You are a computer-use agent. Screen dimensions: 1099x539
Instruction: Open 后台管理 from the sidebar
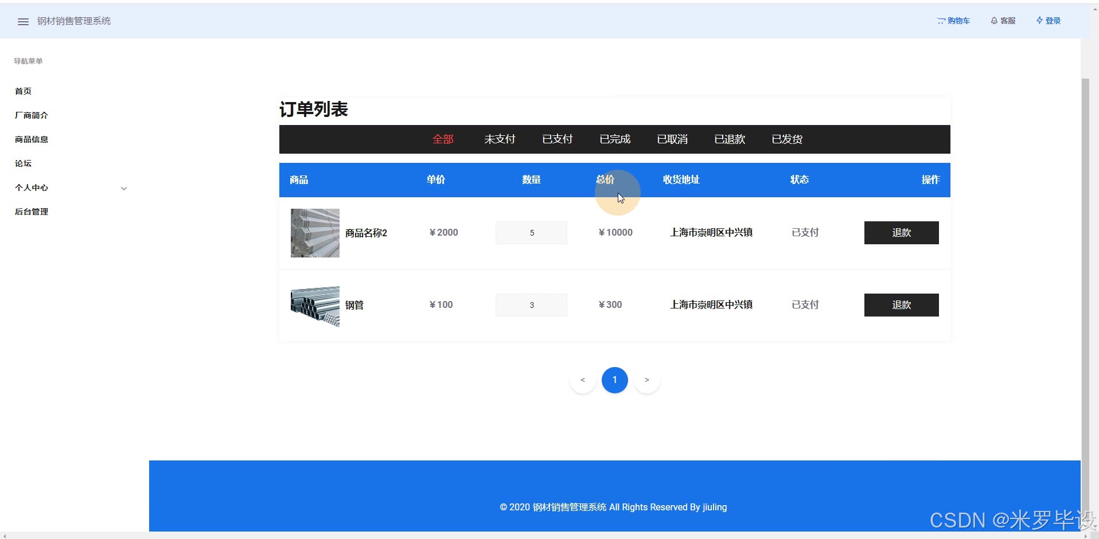click(31, 212)
